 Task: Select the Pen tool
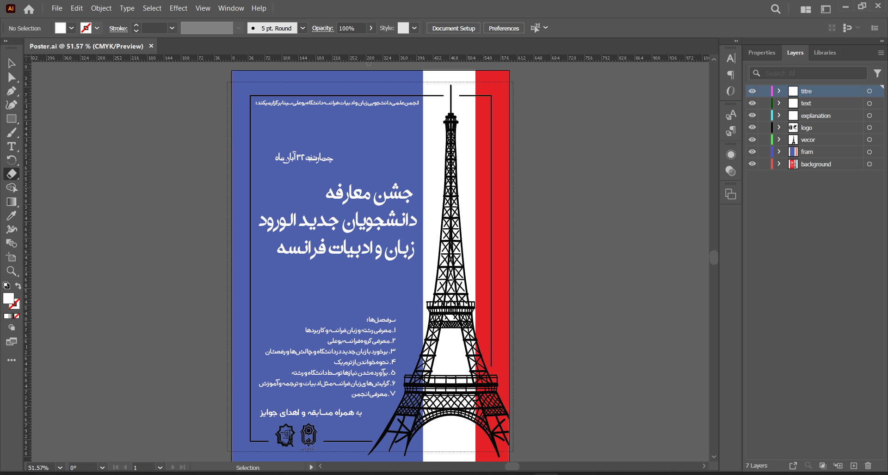[x=12, y=91]
